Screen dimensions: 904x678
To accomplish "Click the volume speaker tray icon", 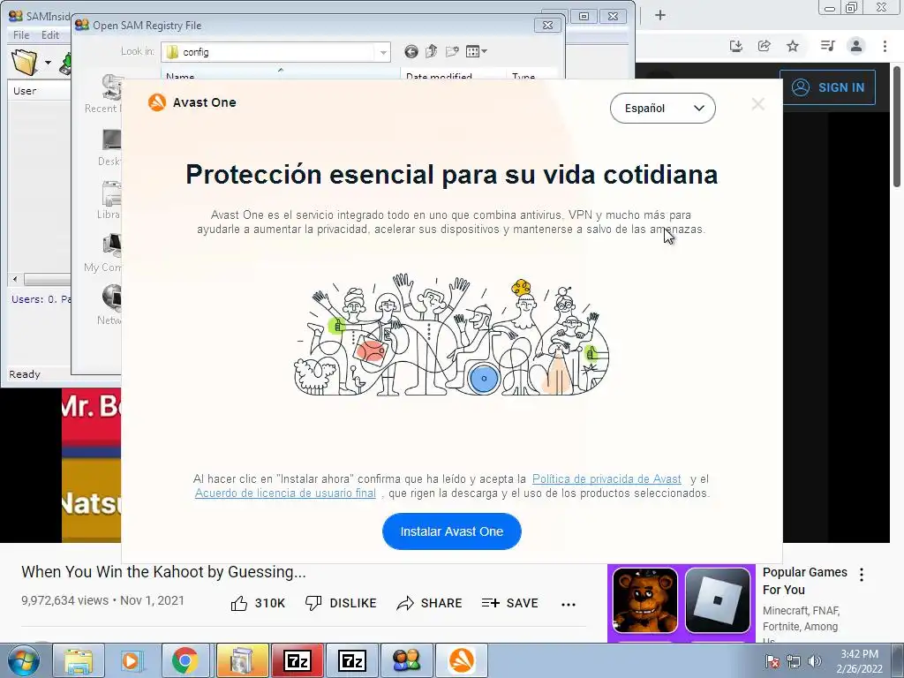I will pyautogui.click(x=815, y=661).
